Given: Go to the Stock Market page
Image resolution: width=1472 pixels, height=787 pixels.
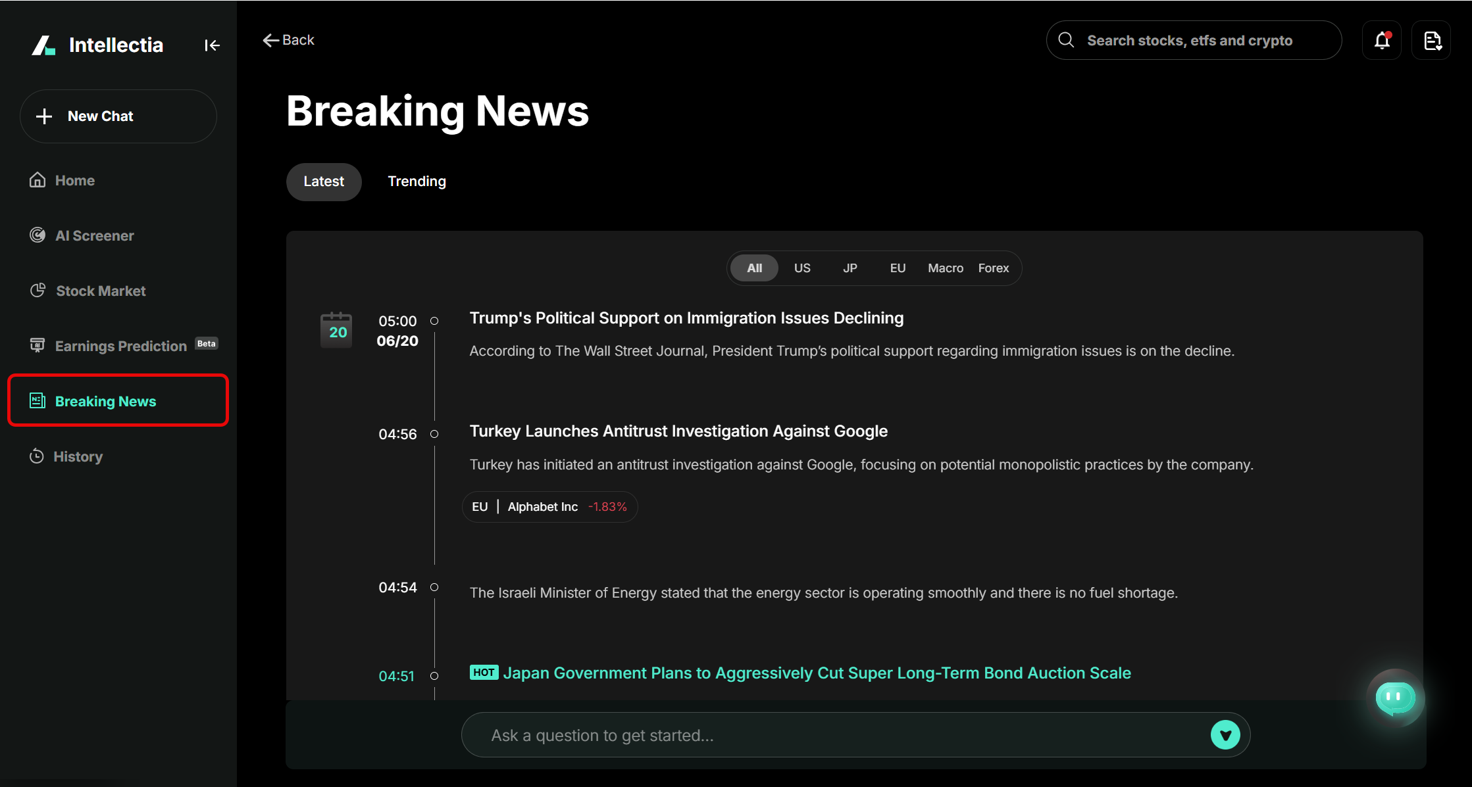Looking at the screenshot, I should pyautogui.click(x=100, y=291).
